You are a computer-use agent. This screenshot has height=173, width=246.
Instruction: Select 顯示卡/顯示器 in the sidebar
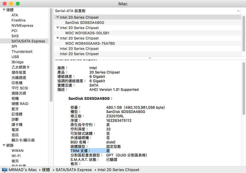point(23,140)
